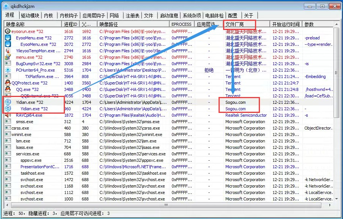Viewport: 343px width, 219px height.
Task: Click the vertical scrollbar thumb
Action: pos(336,72)
